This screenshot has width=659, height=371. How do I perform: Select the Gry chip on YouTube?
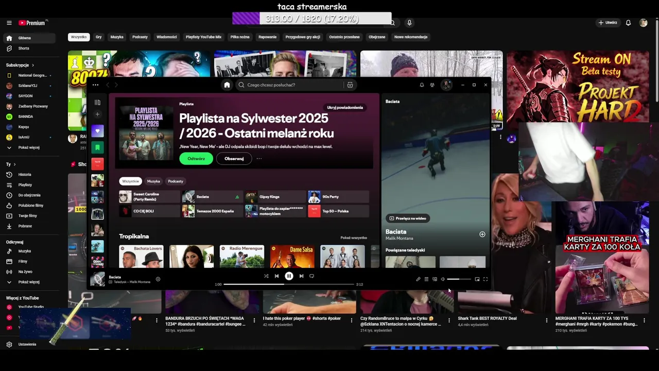pos(98,37)
